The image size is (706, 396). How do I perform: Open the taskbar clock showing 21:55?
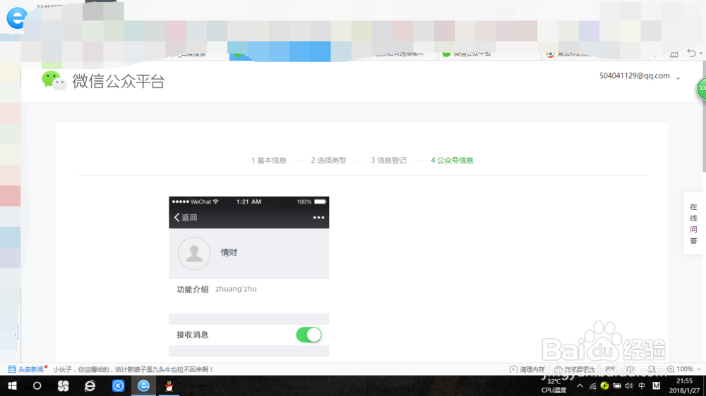coord(684,385)
